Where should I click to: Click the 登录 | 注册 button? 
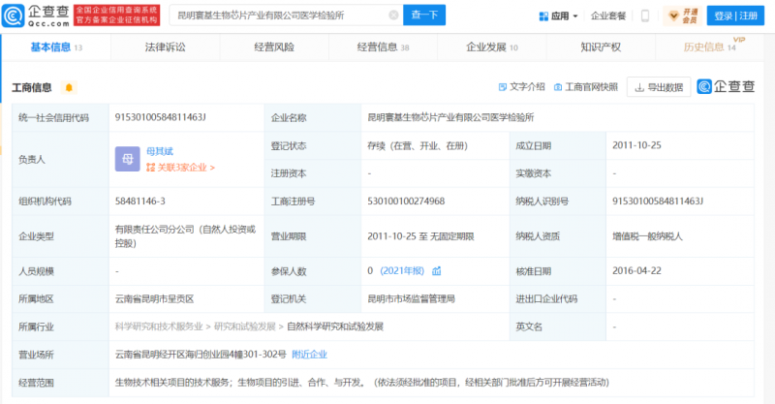click(x=735, y=16)
